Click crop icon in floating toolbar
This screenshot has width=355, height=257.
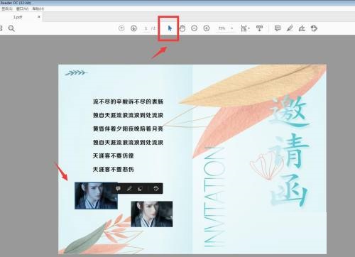(140, 189)
